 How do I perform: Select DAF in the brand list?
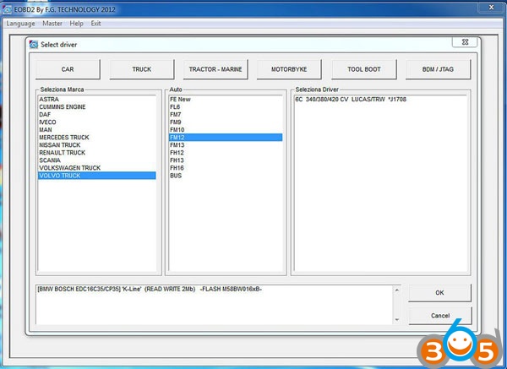[96, 115]
